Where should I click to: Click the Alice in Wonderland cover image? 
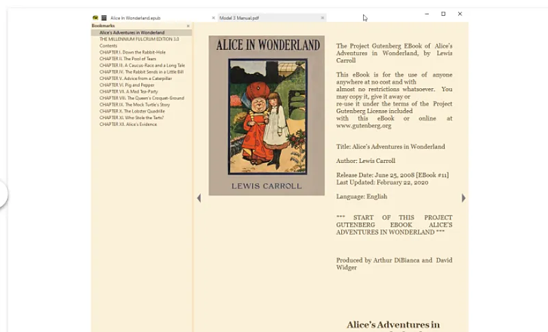click(x=266, y=115)
